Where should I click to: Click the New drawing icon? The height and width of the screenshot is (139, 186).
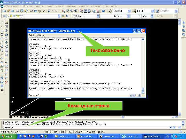coord(4,11)
